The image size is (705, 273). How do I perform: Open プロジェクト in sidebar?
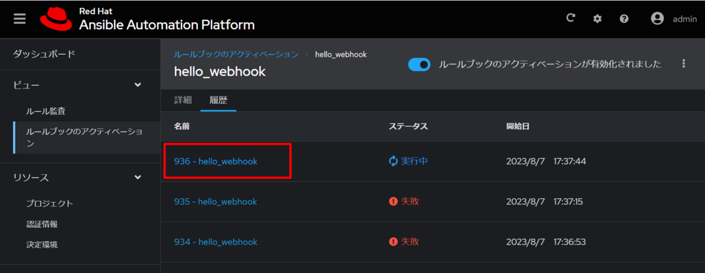click(49, 203)
